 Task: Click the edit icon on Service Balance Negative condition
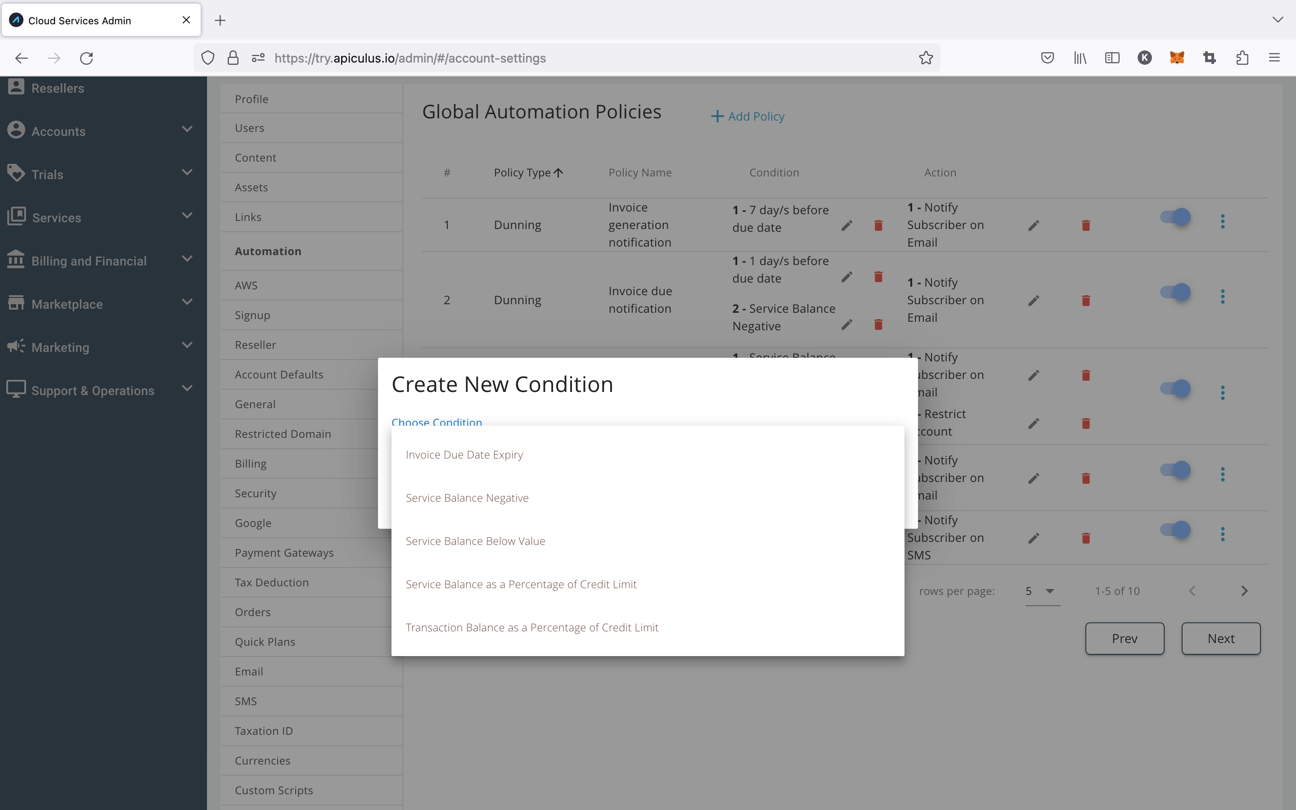[x=846, y=325]
